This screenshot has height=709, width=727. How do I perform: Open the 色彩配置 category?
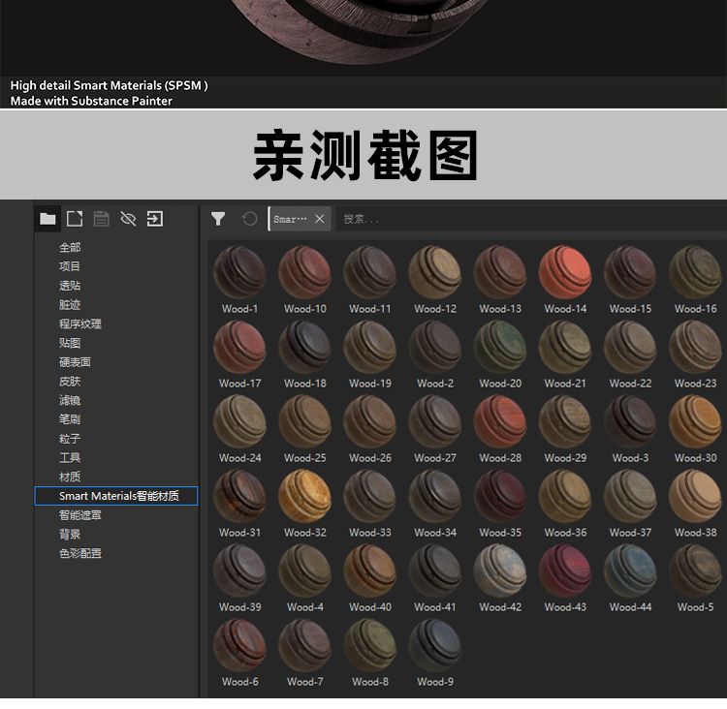80,553
